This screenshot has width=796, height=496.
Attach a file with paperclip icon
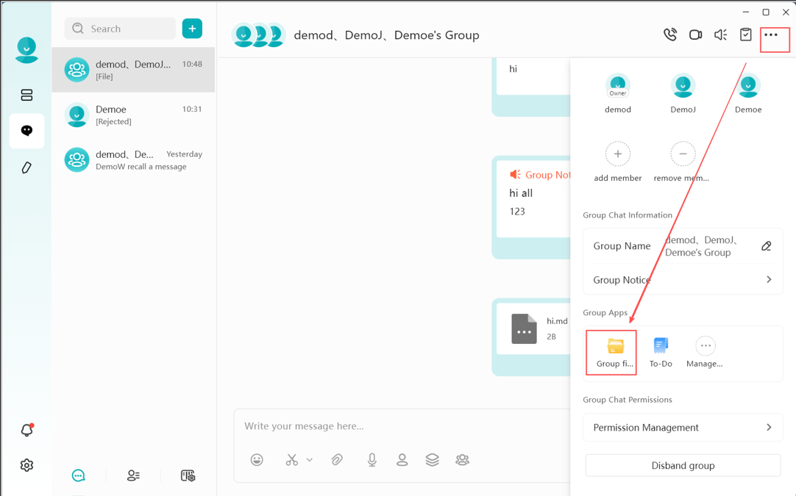(337, 460)
